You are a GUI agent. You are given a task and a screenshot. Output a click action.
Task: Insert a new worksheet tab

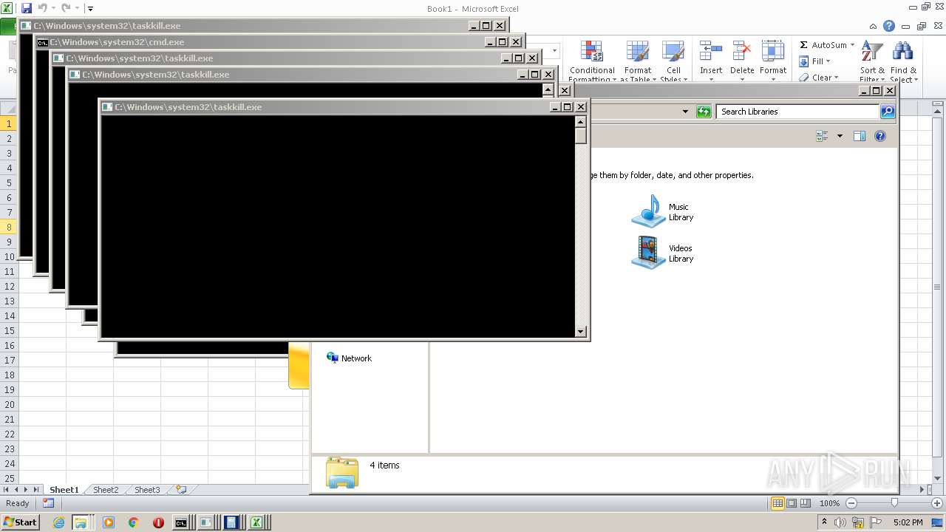(180, 489)
